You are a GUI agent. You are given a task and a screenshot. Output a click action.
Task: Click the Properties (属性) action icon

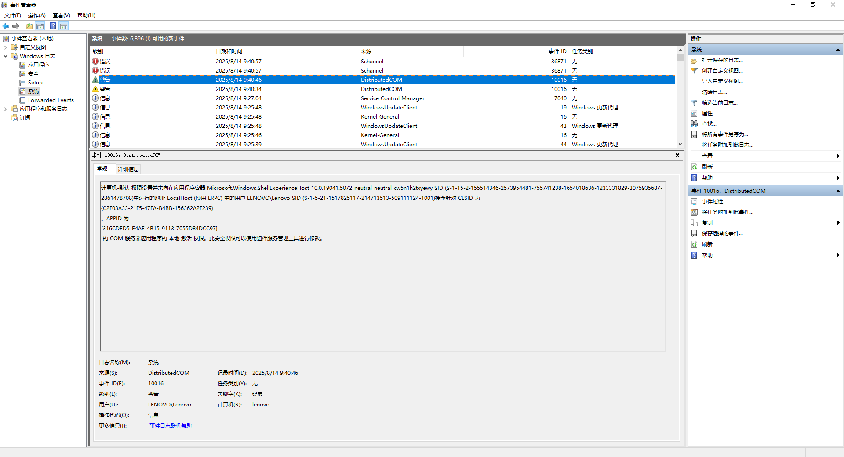coord(694,113)
